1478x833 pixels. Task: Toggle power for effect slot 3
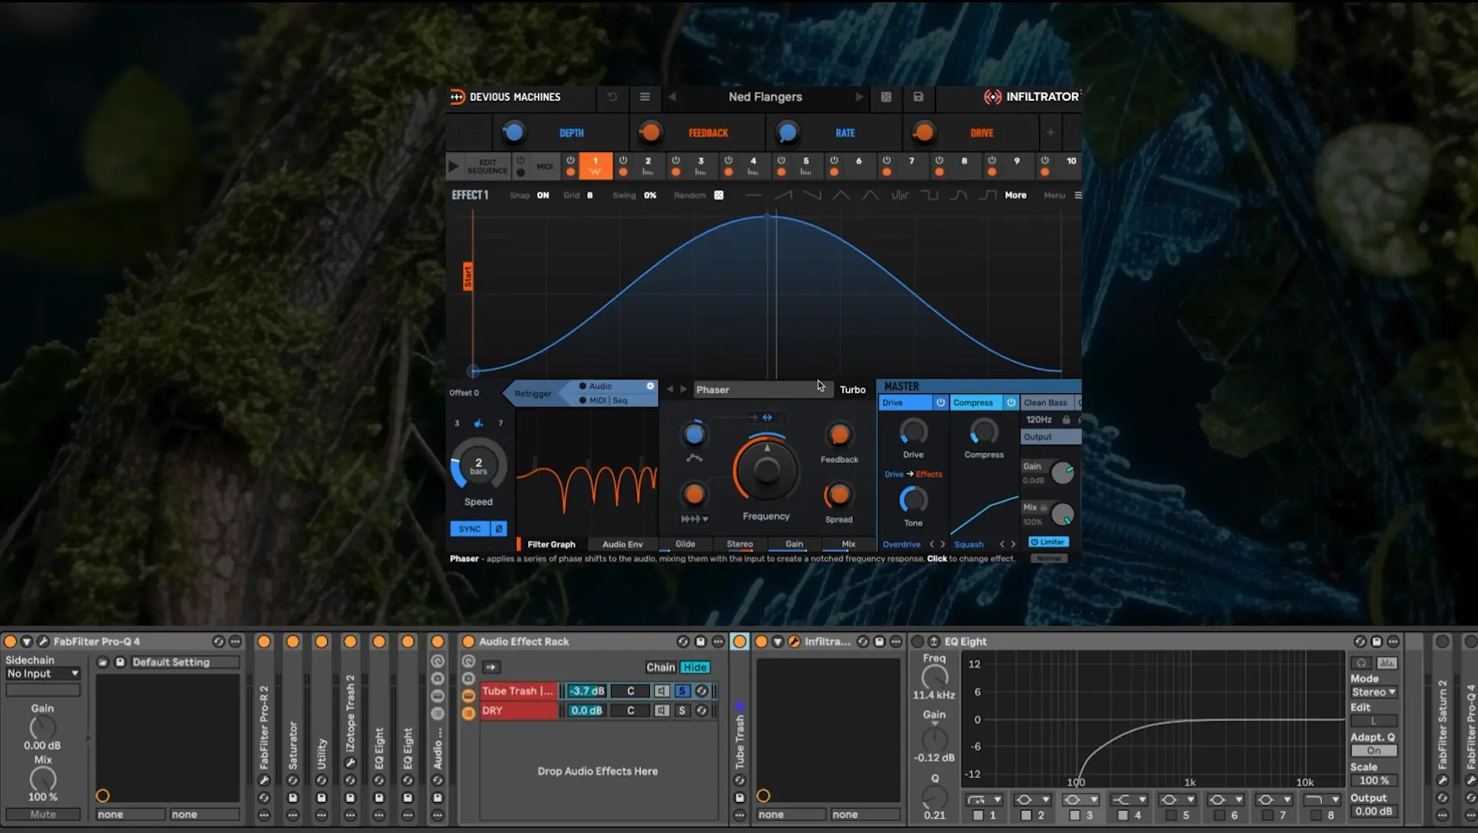pyautogui.click(x=675, y=161)
